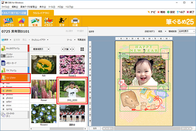Choose the 文字 (Text) tool
This screenshot has width=196, height=131.
tap(62, 22)
